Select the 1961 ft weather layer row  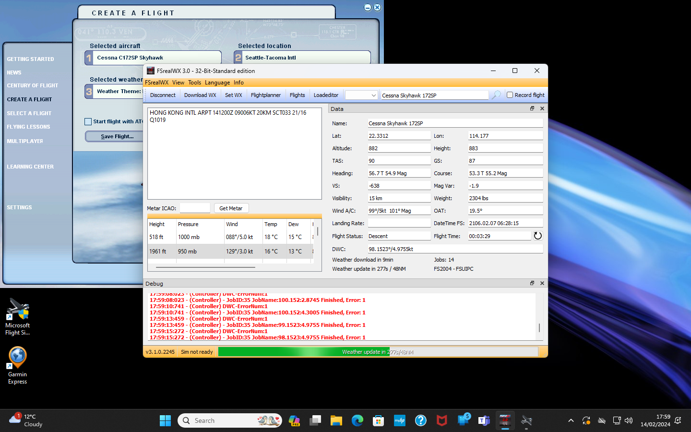click(x=230, y=251)
